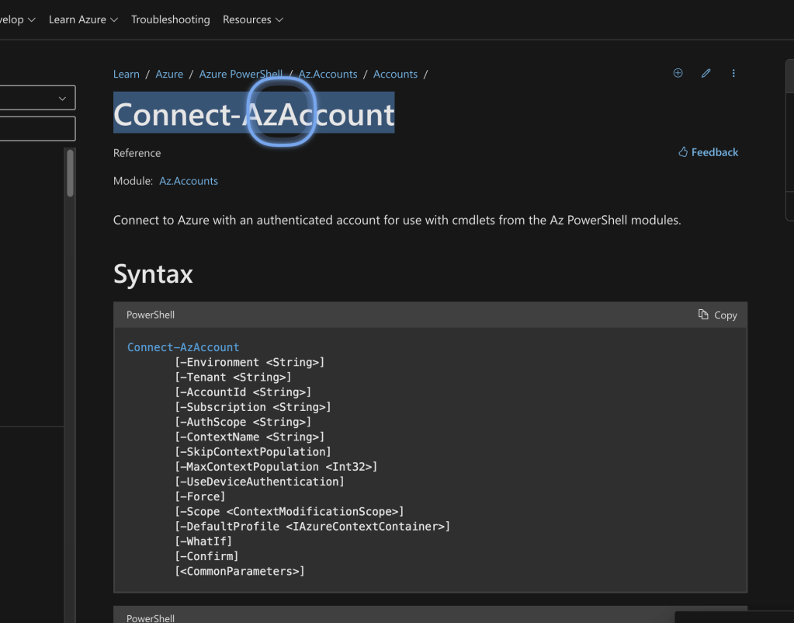
Task: Click the '[<CommonParameters>]' line
Action: pyautogui.click(x=240, y=572)
